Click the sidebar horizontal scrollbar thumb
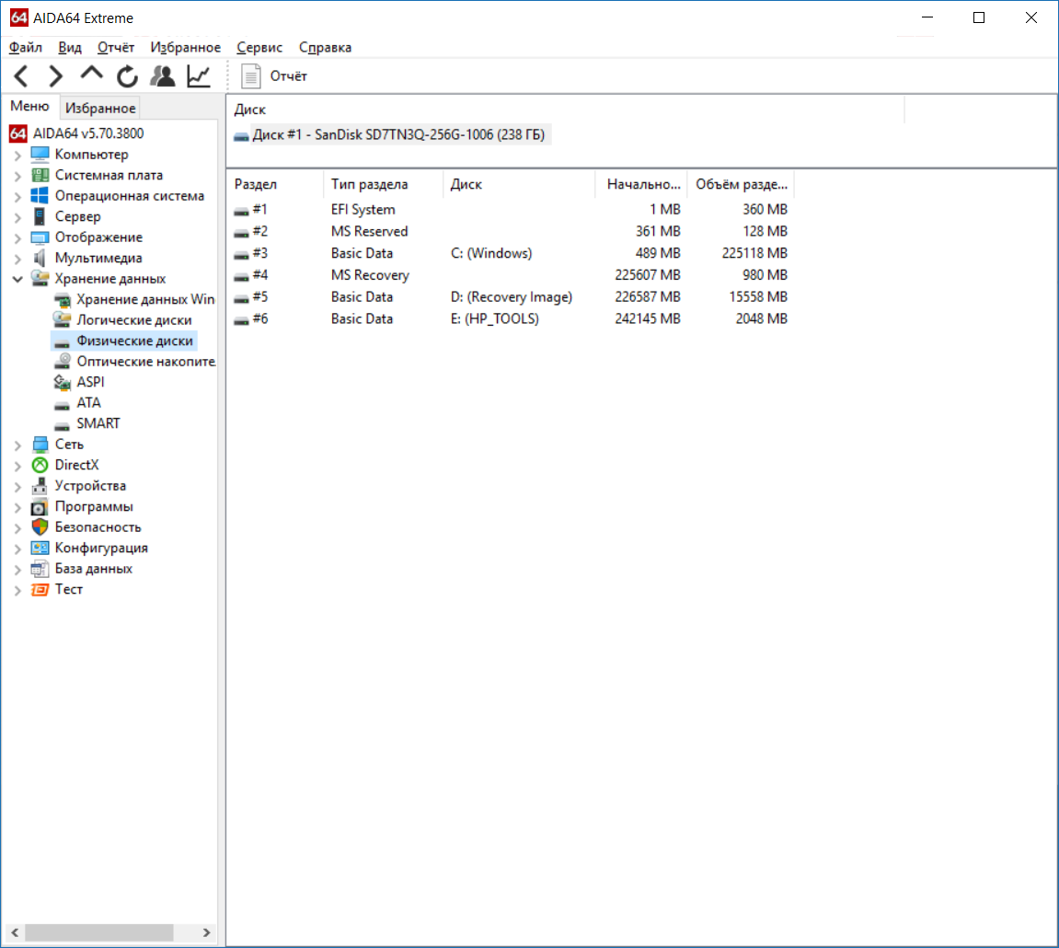 click(x=98, y=932)
